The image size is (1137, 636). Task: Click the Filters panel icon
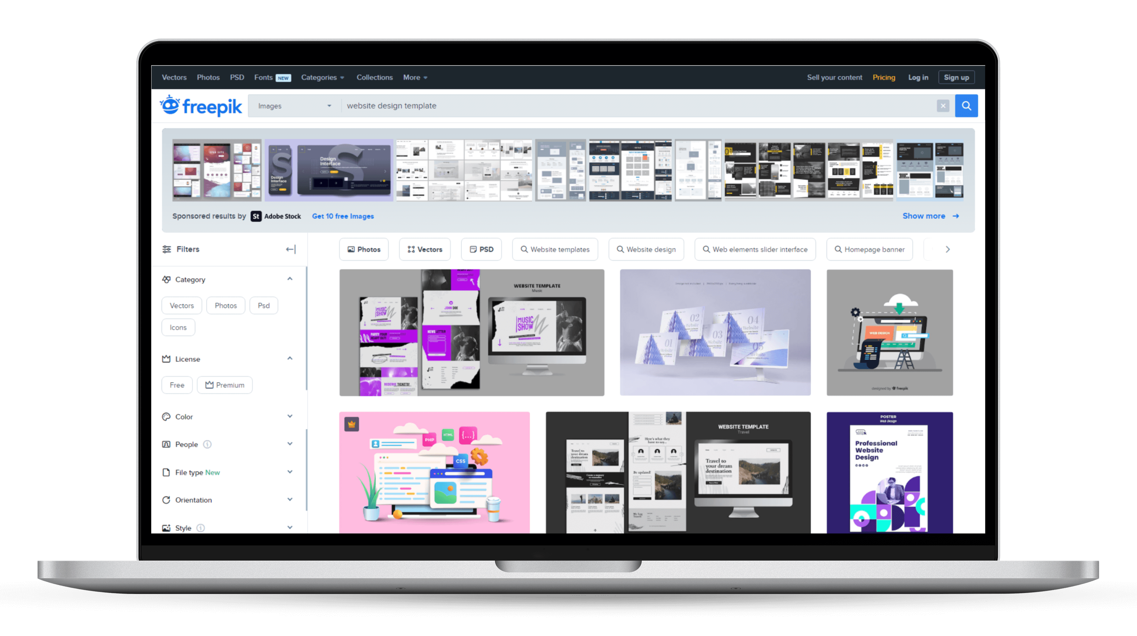click(167, 249)
